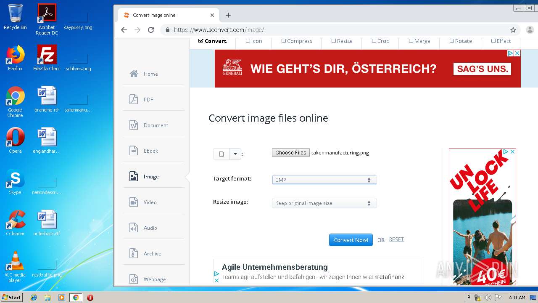Click the Image sidebar icon

[134, 176]
